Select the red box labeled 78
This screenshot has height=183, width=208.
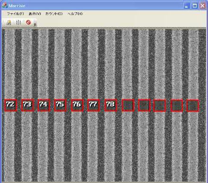click(x=110, y=105)
